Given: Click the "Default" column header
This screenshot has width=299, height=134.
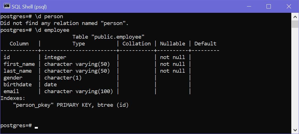Looking at the screenshot, I should pyautogui.click(x=205, y=44).
